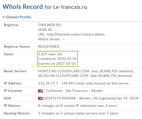
Task: Click the AS397273 RENDER ASN text
Action: (x=60, y=98)
